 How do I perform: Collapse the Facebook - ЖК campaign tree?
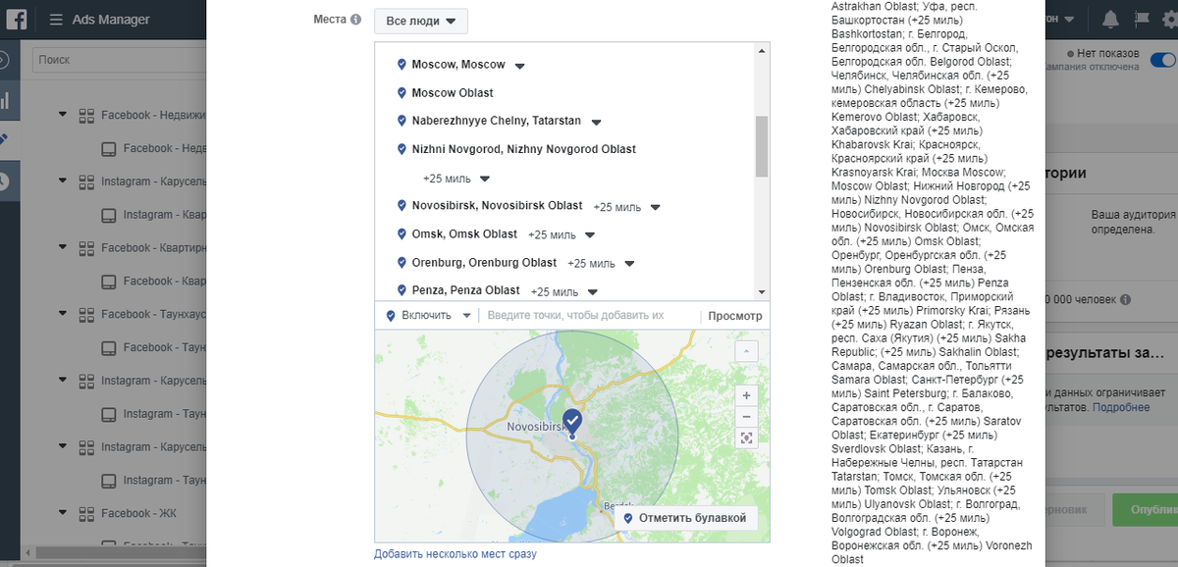pyautogui.click(x=63, y=513)
